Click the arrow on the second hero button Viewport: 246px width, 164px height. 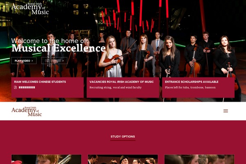(63, 61)
